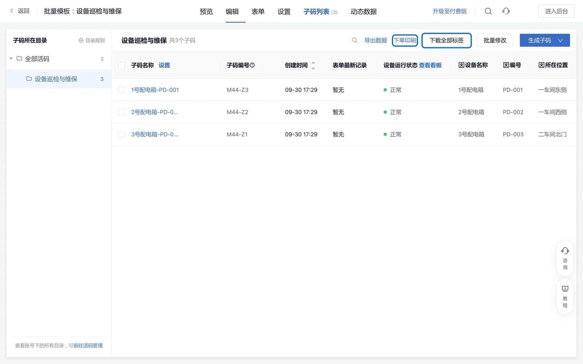Select the 子码列表 tab

(x=320, y=12)
